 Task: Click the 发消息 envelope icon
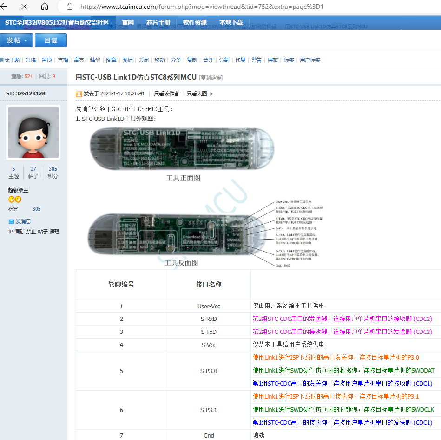point(11,221)
